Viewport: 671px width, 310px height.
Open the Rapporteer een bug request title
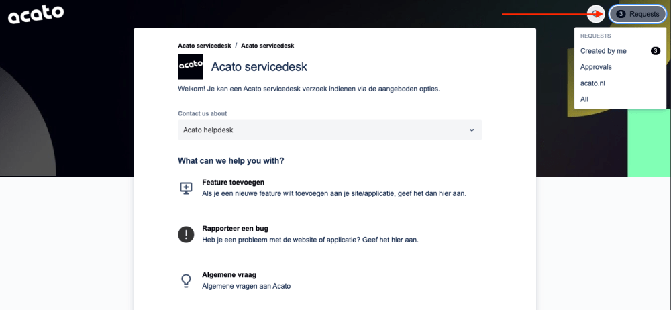click(x=235, y=228)
